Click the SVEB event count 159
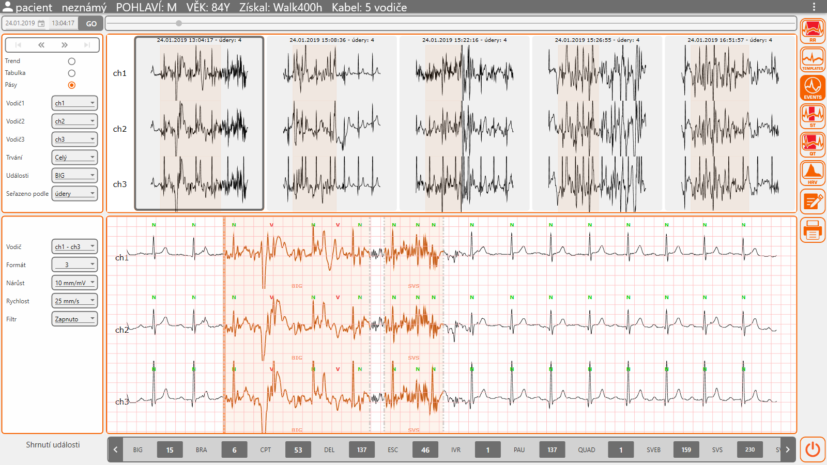The image size is (827, 465). click(x=686, y=450)
